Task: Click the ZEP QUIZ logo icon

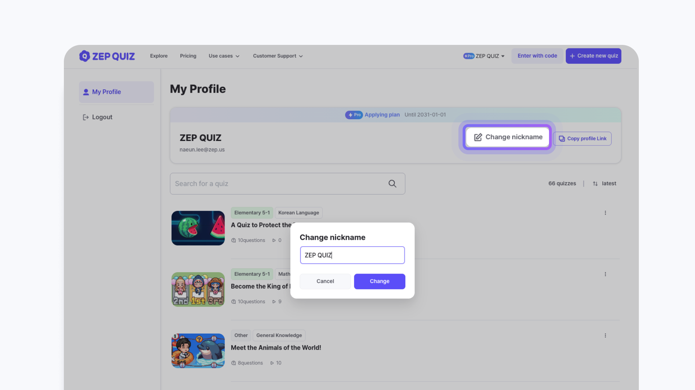Action: pyautogui.click(x=84, y=56)
